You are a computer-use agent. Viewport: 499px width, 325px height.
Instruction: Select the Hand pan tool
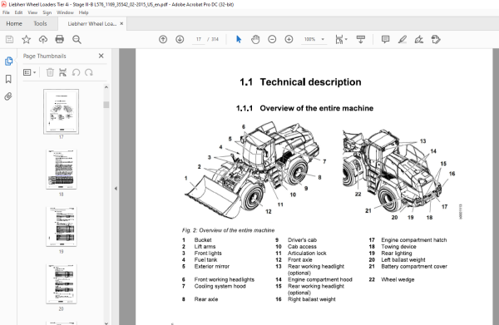click(255, 39)
